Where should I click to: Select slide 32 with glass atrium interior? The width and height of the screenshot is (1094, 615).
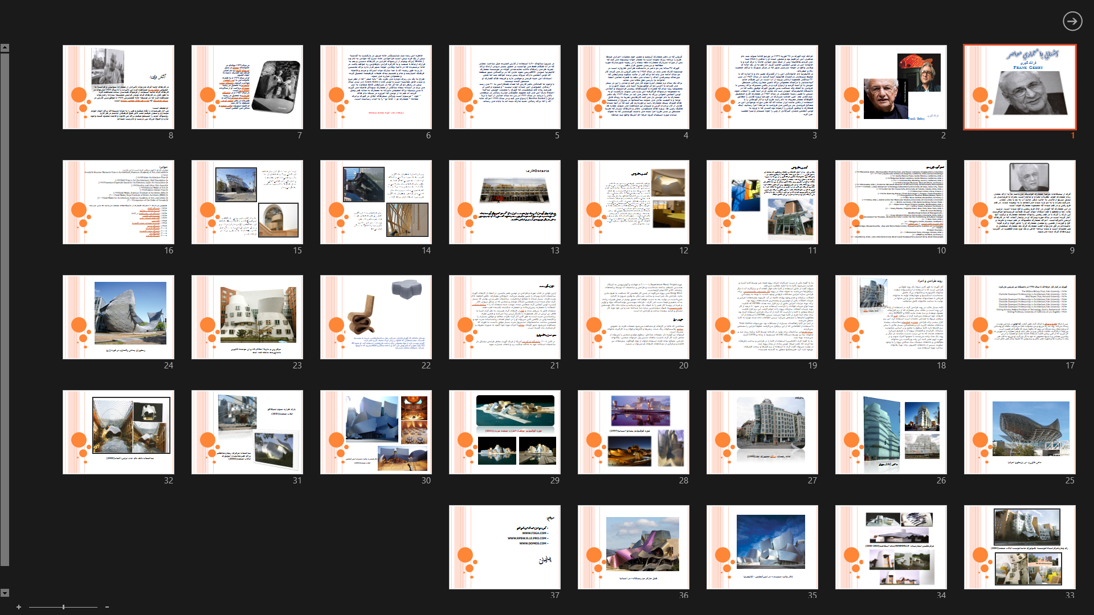118,432
